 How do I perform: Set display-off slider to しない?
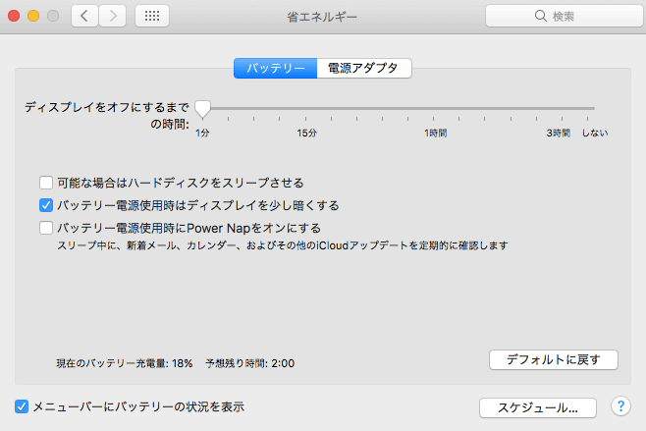point(587,108)
